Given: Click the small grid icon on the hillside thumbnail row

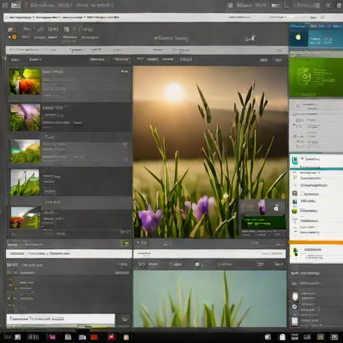Looking at the screenshot, I should coord(125,145).
